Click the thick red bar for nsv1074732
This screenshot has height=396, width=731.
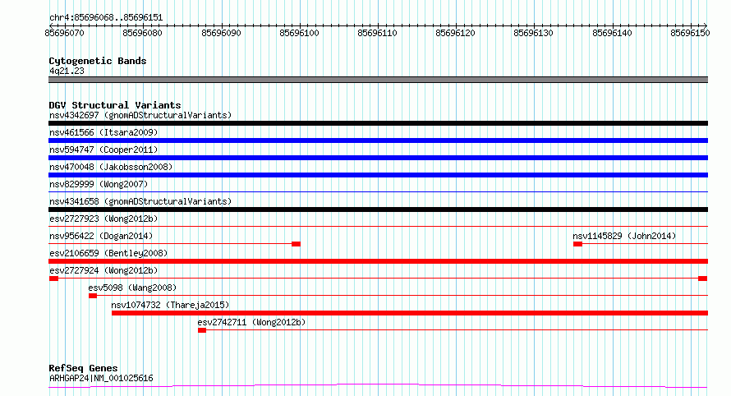tap(410, 313)
